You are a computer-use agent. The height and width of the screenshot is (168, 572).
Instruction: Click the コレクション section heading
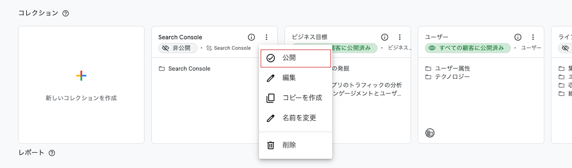tap(38, 13)
